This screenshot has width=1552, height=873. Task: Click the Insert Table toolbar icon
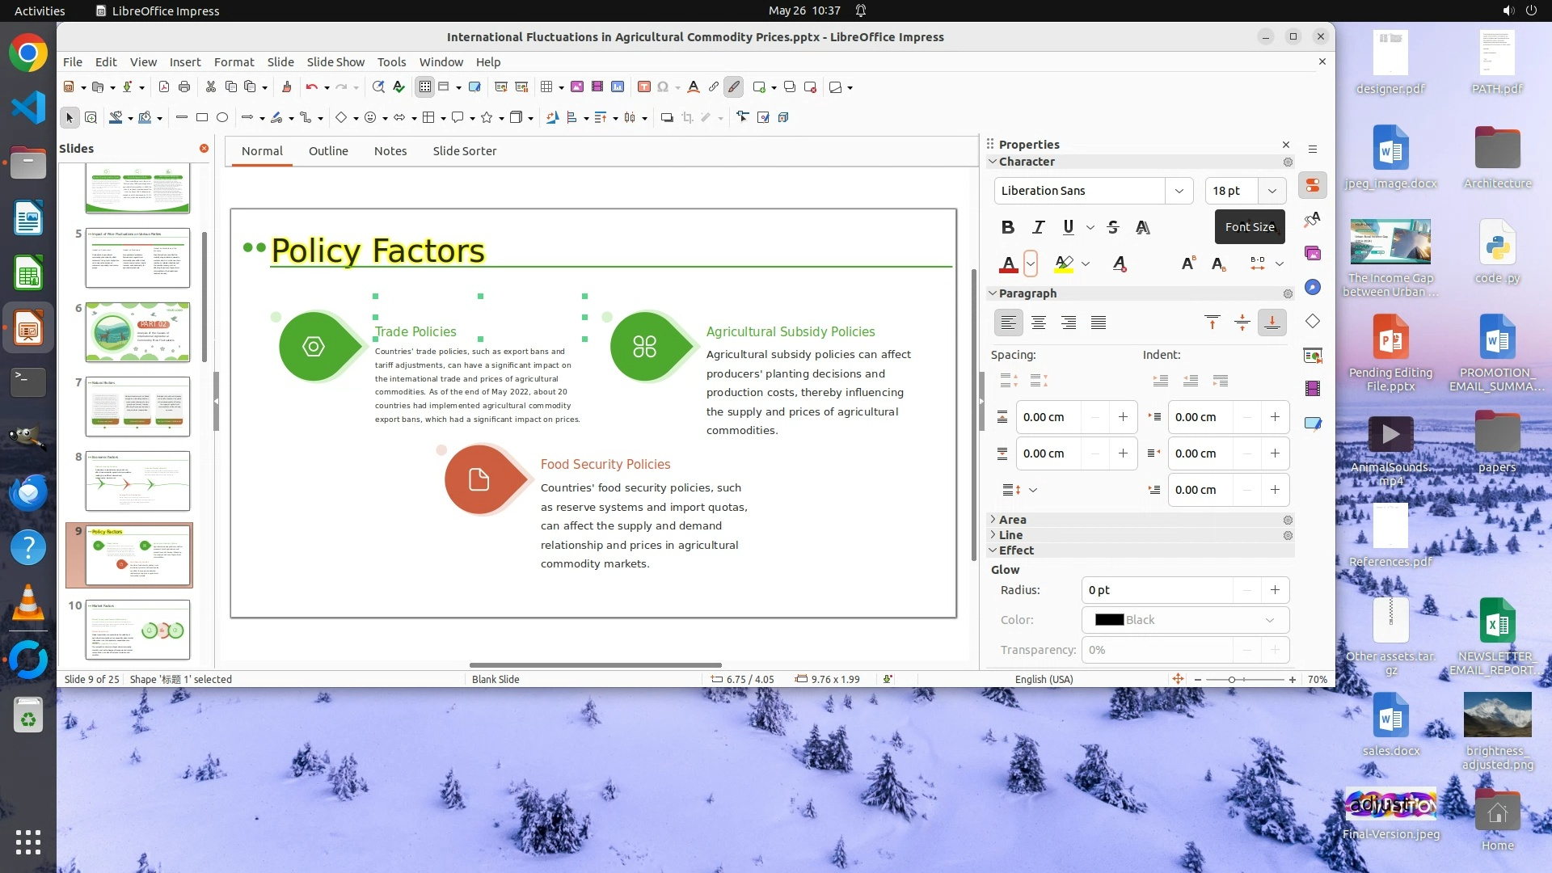pyautogui.click(x=546, y=87)
